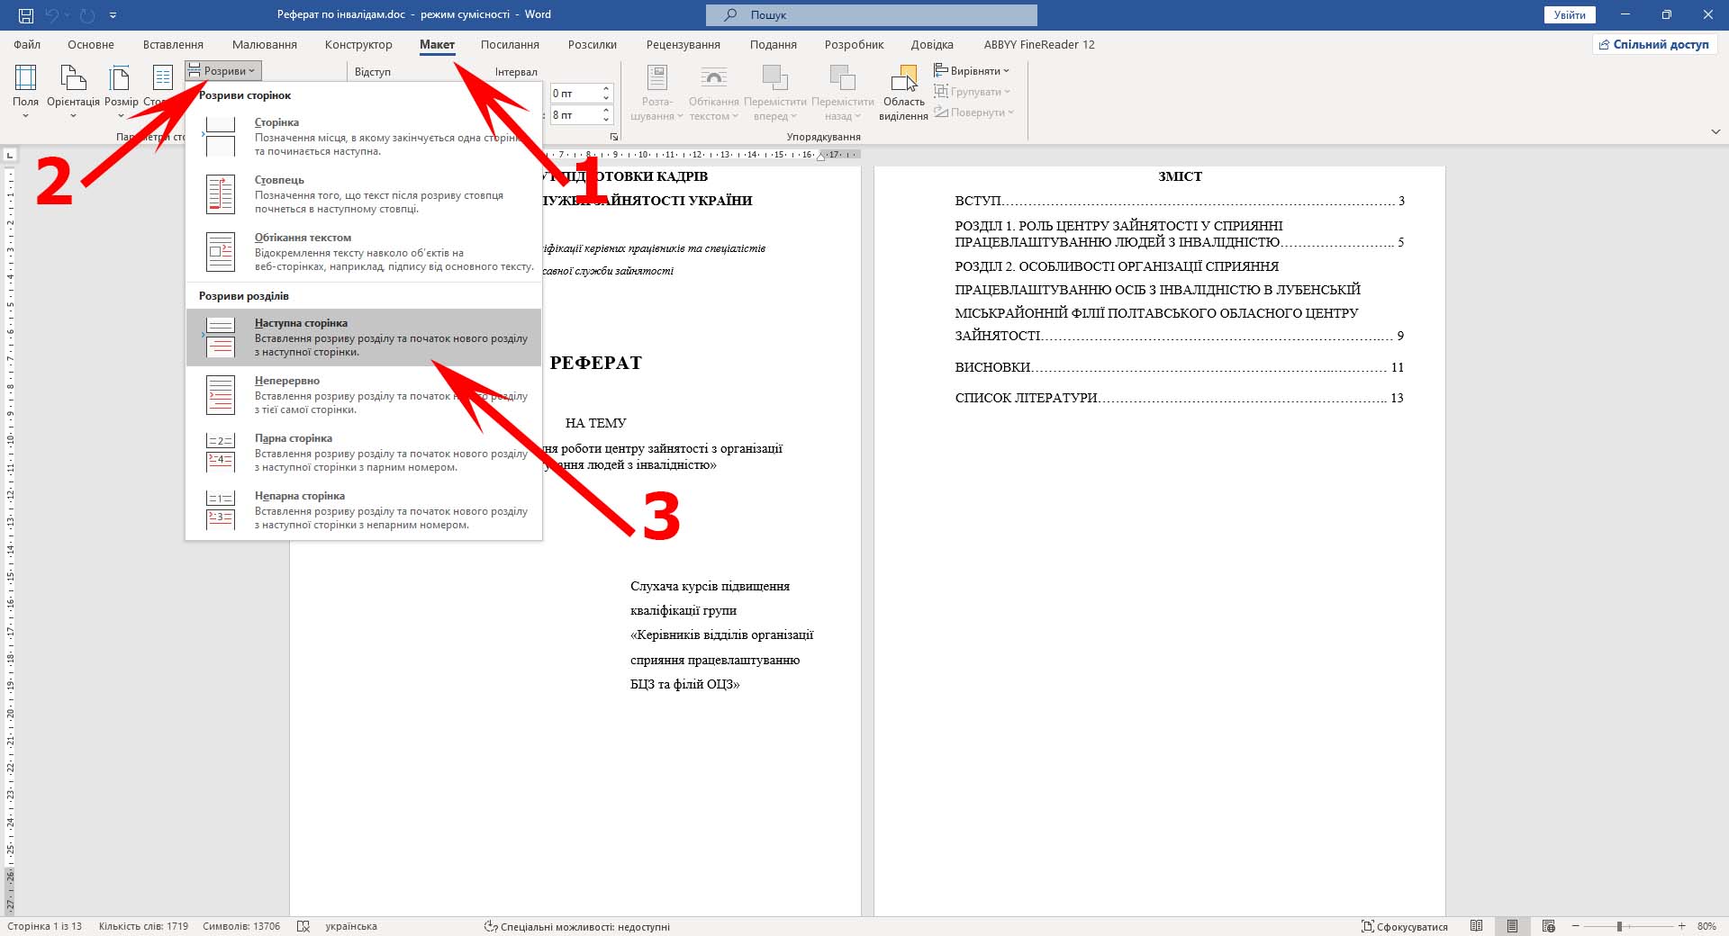The width and height of the screenshot is (1729, 936).
Task: Open the Вирівняти align dropdown
Action: pos(972,71)
